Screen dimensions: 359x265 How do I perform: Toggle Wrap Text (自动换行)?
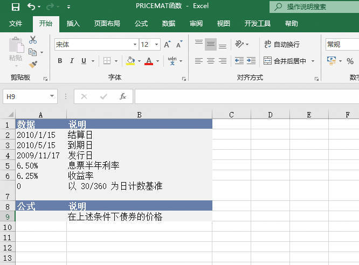[281, 45]
